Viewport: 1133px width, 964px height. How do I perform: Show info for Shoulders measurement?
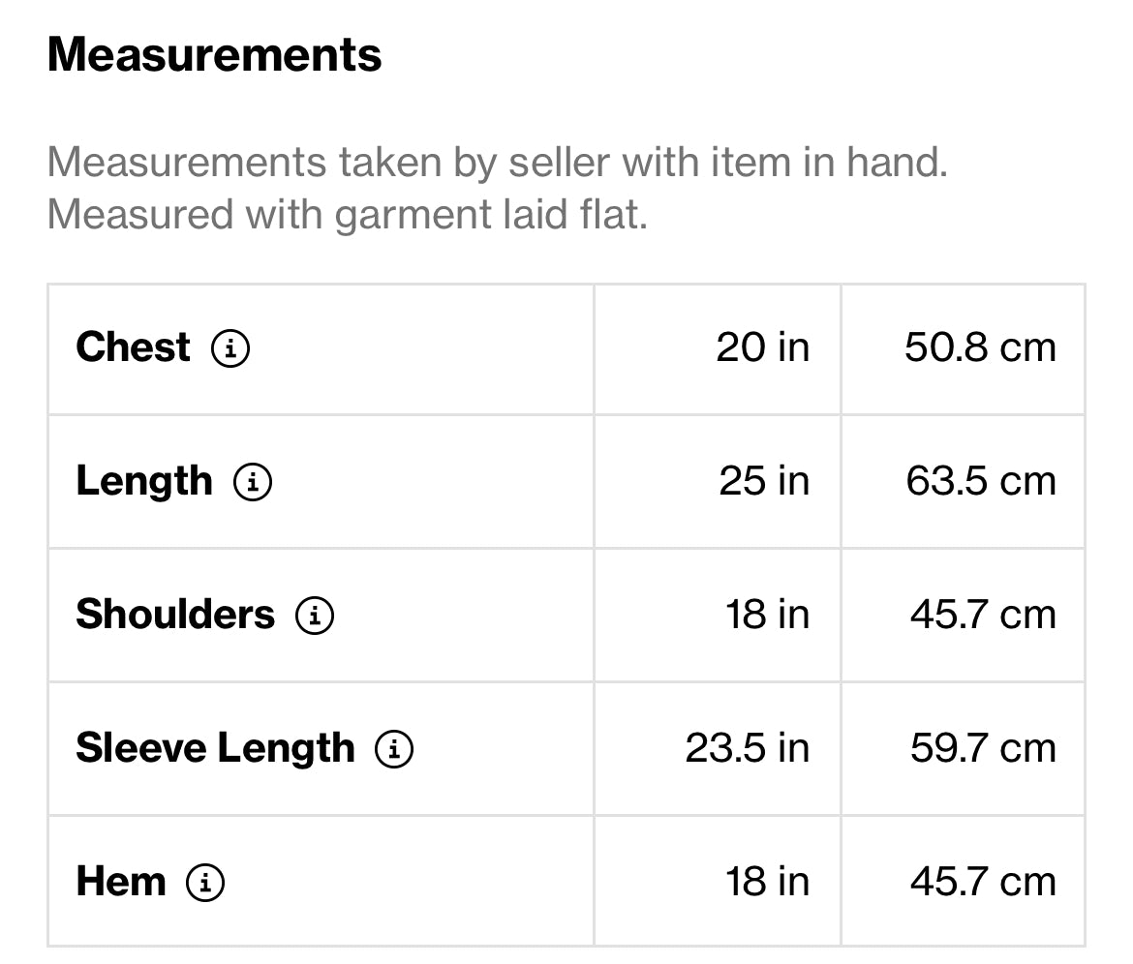coord(315,616)
